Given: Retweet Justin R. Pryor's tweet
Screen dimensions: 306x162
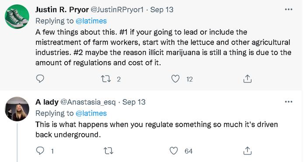Looking at the screenshot, I should pyautogui.click(x=106, y=79).
